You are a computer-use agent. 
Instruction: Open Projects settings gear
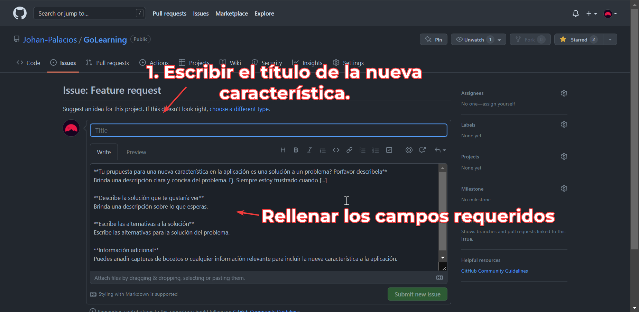tap(564, 156)
